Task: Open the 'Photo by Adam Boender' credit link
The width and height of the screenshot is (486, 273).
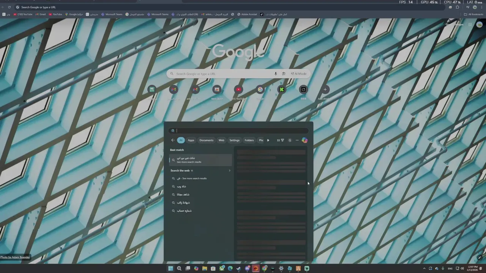Action: coord(15,257)
